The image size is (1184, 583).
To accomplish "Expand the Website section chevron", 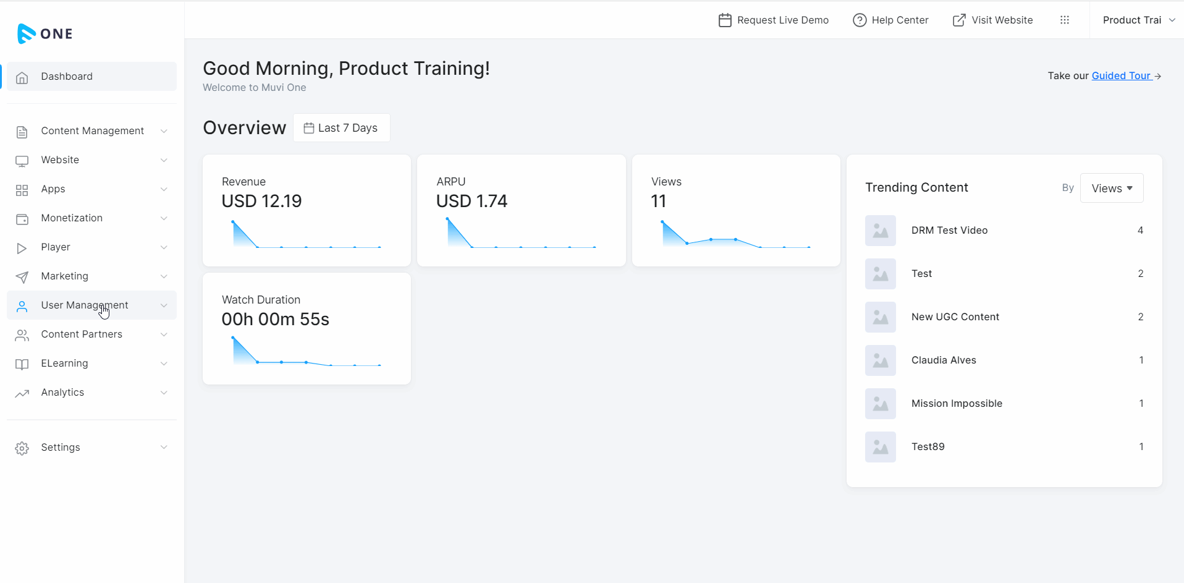I will [164, 160].
